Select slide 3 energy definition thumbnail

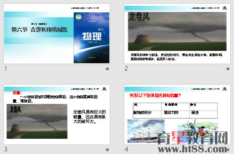click(57, 115)
